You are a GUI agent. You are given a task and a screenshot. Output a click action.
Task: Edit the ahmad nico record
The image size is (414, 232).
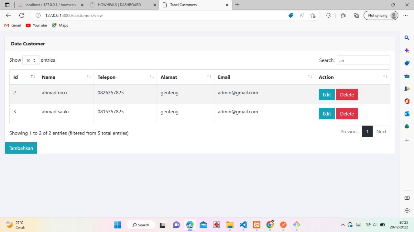[x=326, y=95]
